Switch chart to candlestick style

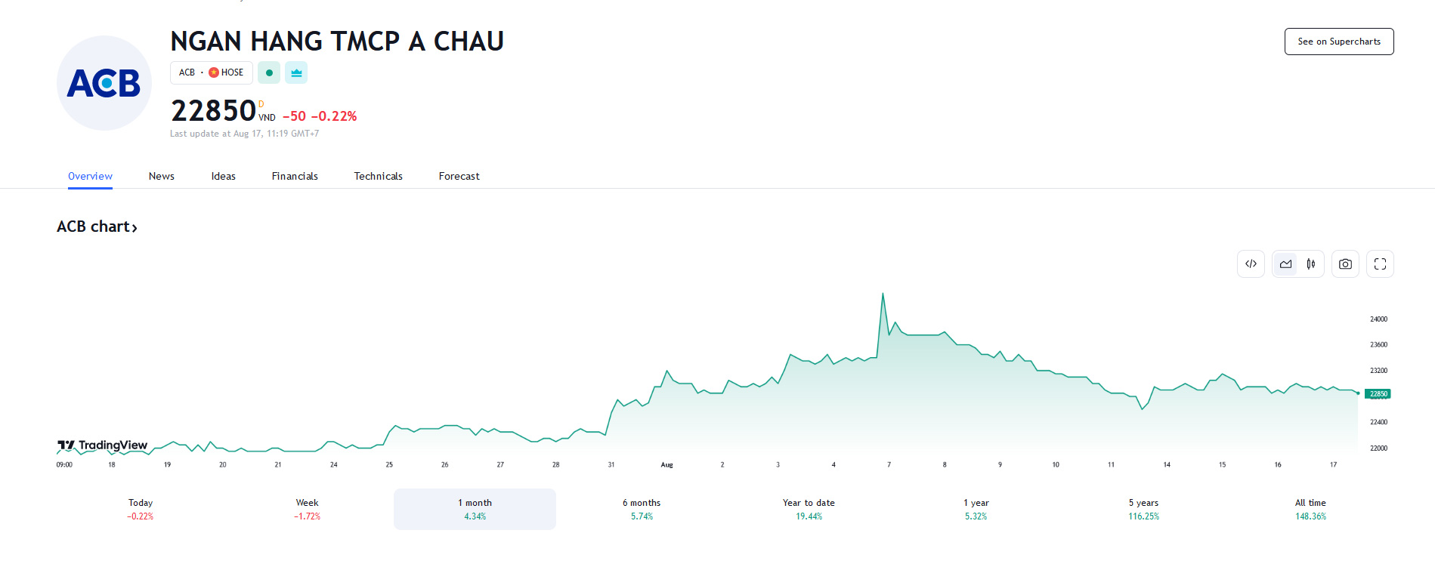1311,264
